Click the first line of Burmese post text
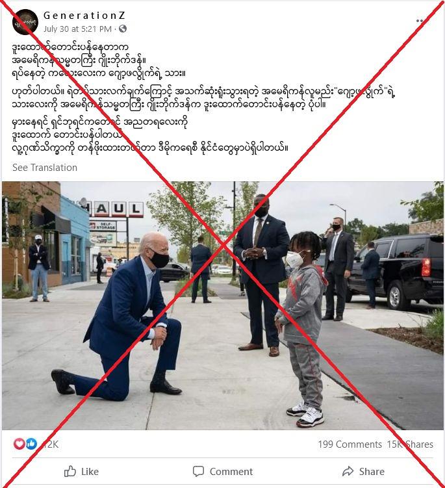The image size is (445, 488). click(x=70, y=47)
